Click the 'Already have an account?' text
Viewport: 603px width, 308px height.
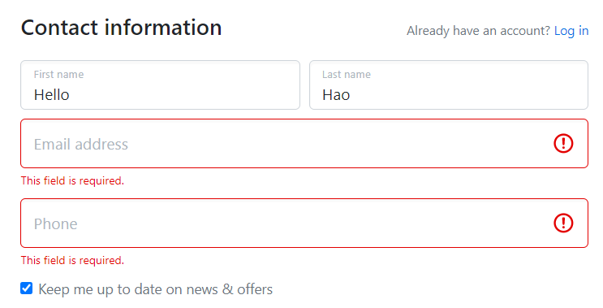[x=478, y=31]
